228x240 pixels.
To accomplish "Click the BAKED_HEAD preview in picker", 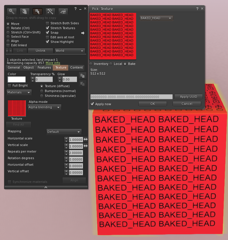I will click(x=112, y=36).
